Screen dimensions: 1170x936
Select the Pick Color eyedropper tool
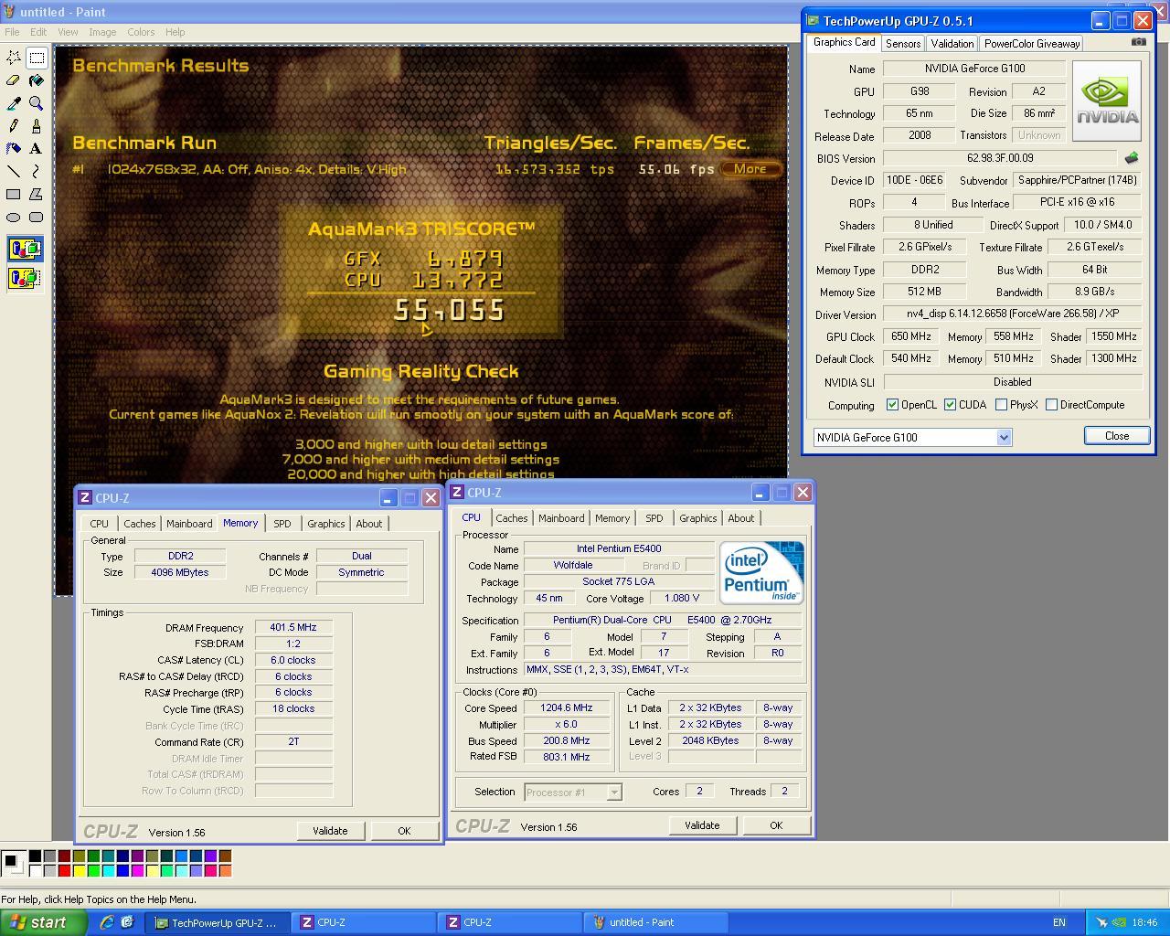click(14, 103)
